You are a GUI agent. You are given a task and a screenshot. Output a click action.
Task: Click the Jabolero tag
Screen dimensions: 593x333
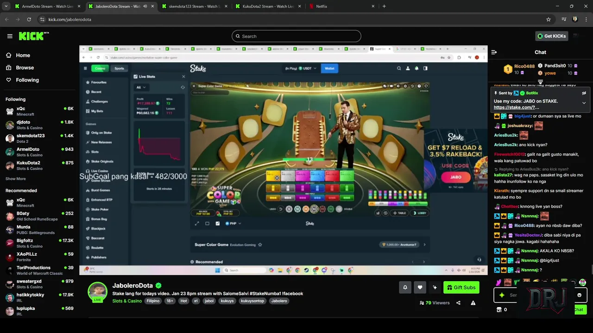coord(279,301)
